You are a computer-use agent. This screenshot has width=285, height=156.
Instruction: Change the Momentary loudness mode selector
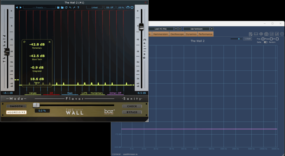[97, 93]
